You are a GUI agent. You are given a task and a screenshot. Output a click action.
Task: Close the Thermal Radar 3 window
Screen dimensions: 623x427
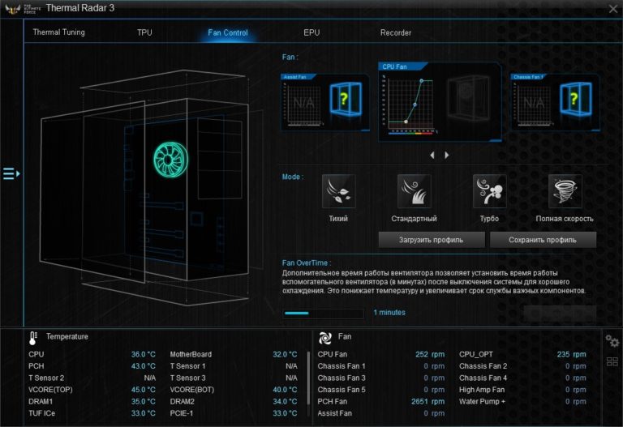coord(613,9)
